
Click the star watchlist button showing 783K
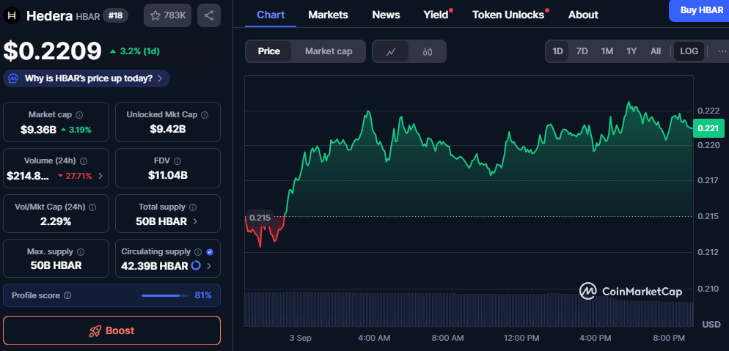168,15
